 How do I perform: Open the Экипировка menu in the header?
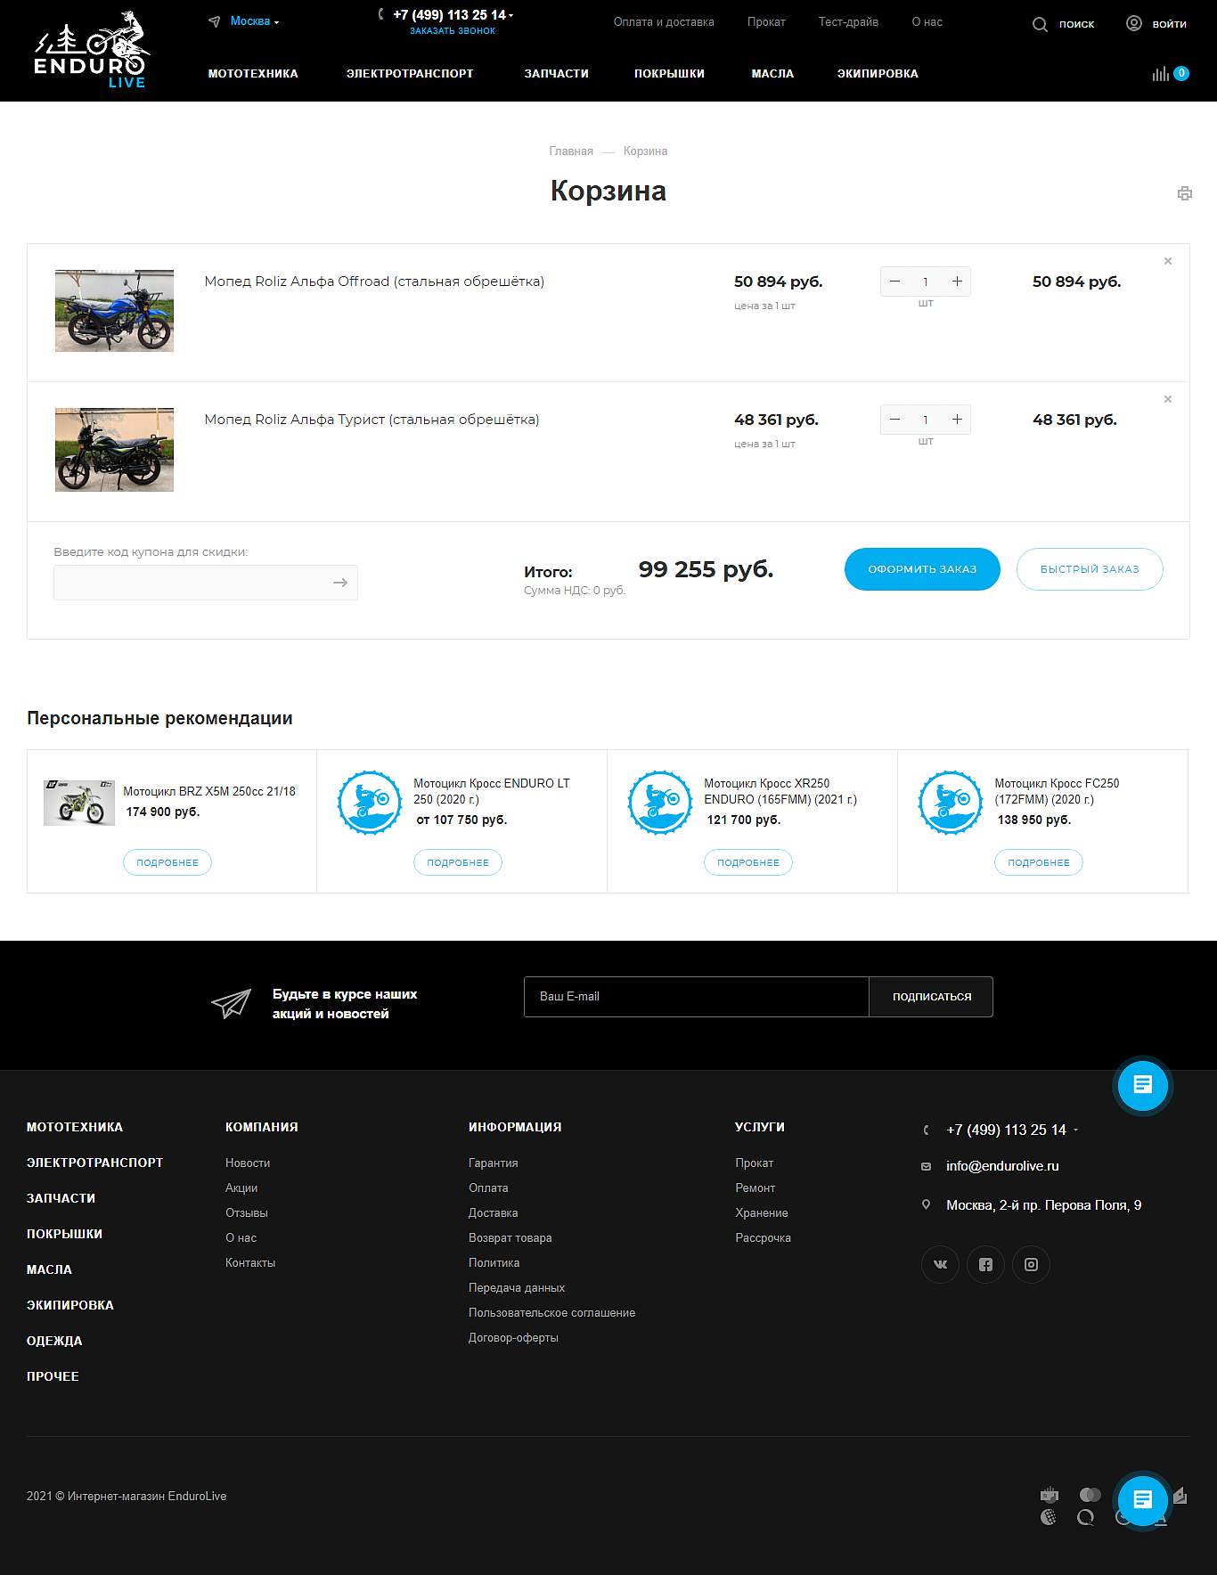pyautogui.click(x=878, y=74)
